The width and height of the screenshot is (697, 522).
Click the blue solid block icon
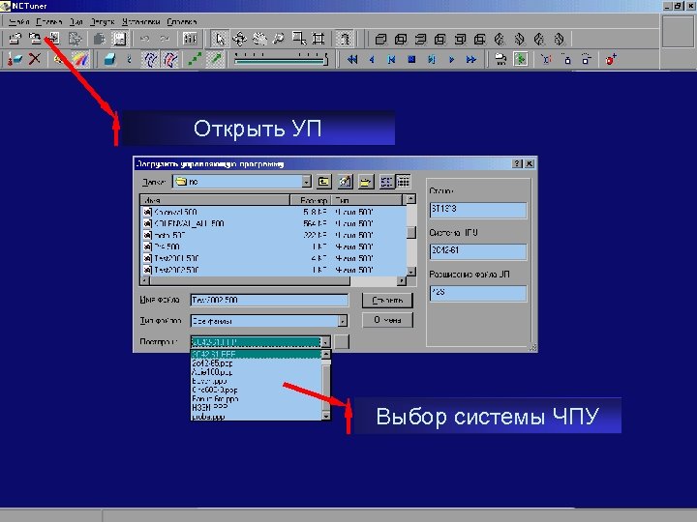pyautogui.click(x=109, y=59)
